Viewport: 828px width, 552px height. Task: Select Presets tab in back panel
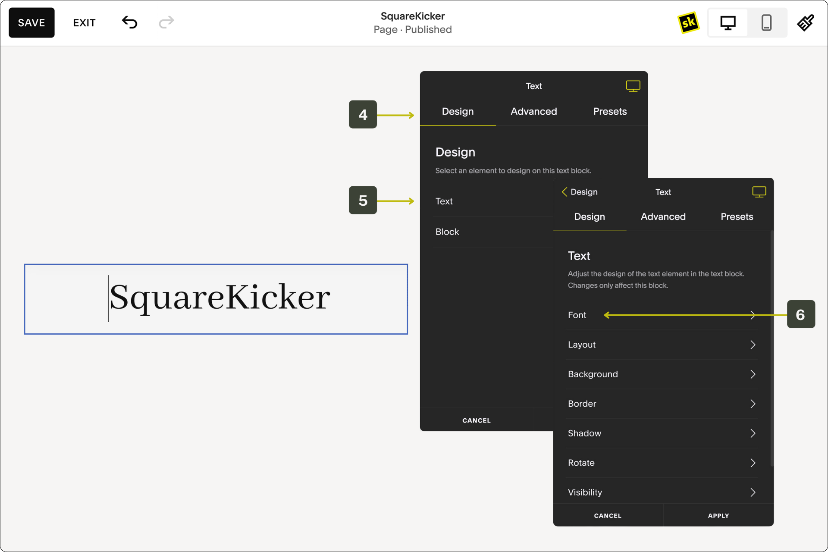(x=610, y=112)
